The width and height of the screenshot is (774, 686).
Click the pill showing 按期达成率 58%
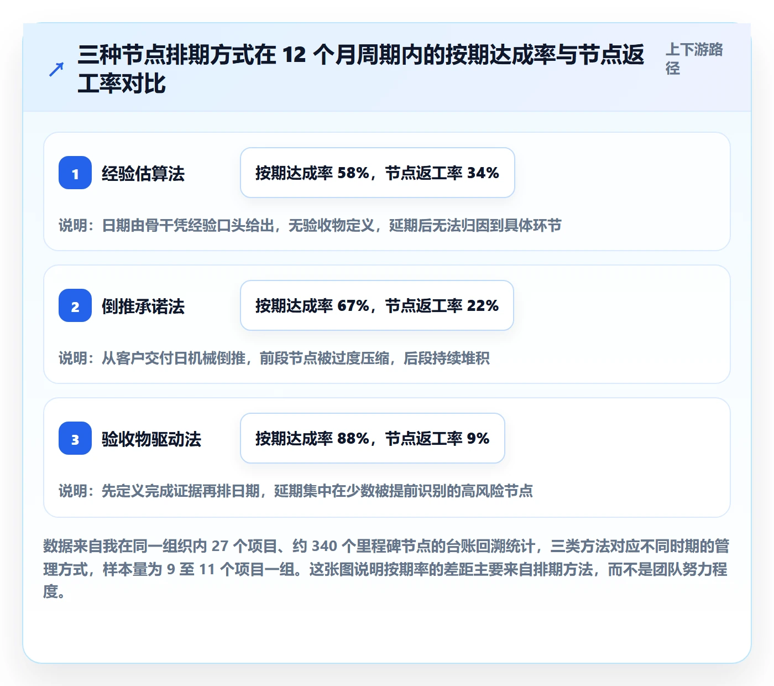[x=378, y=173]
